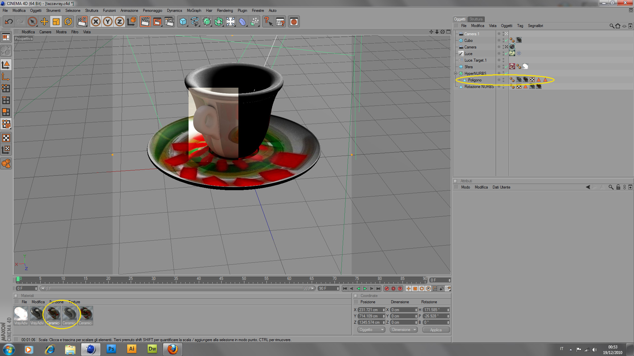Collapse the HyperNURBS tree node
Screen dimensions: 634x356
pyautogui.click(x=456, y=73)
